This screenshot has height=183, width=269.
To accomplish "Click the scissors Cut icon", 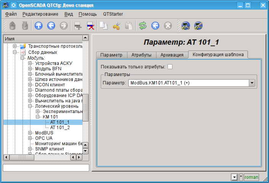I will pyautogui.click(x=116, y=26).
